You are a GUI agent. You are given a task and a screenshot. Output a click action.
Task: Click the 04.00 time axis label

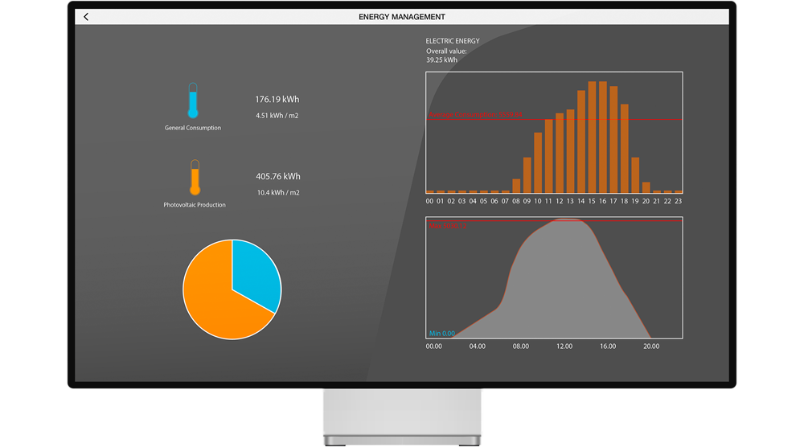coord(478,347)
